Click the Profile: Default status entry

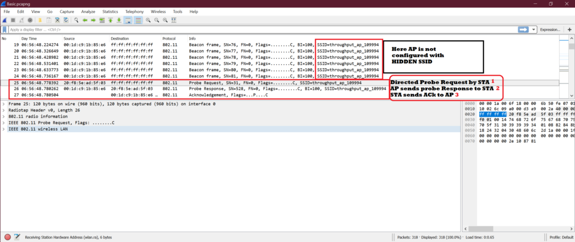coord(561,238)
